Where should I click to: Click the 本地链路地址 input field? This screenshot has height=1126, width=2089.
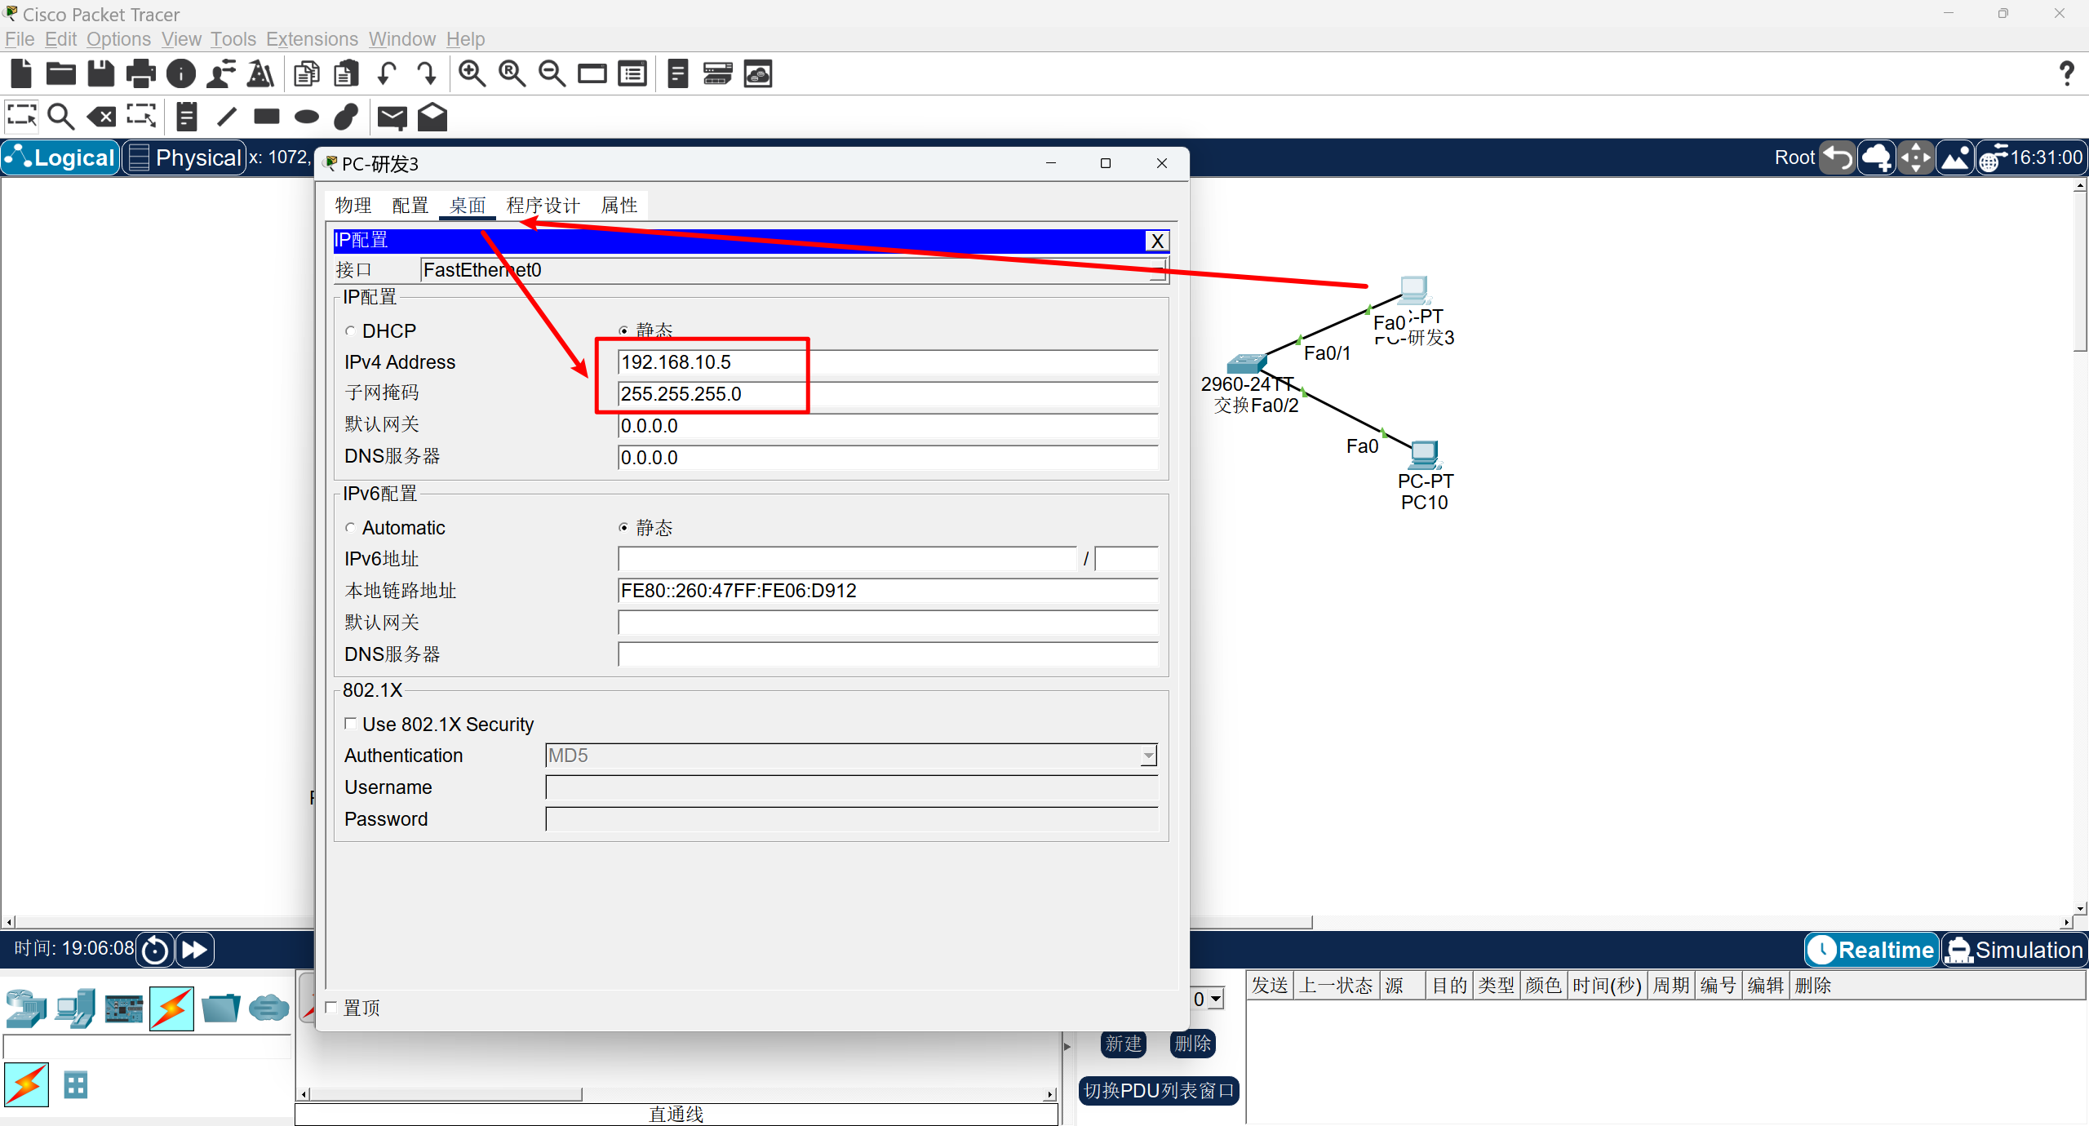tap(888, 591)
